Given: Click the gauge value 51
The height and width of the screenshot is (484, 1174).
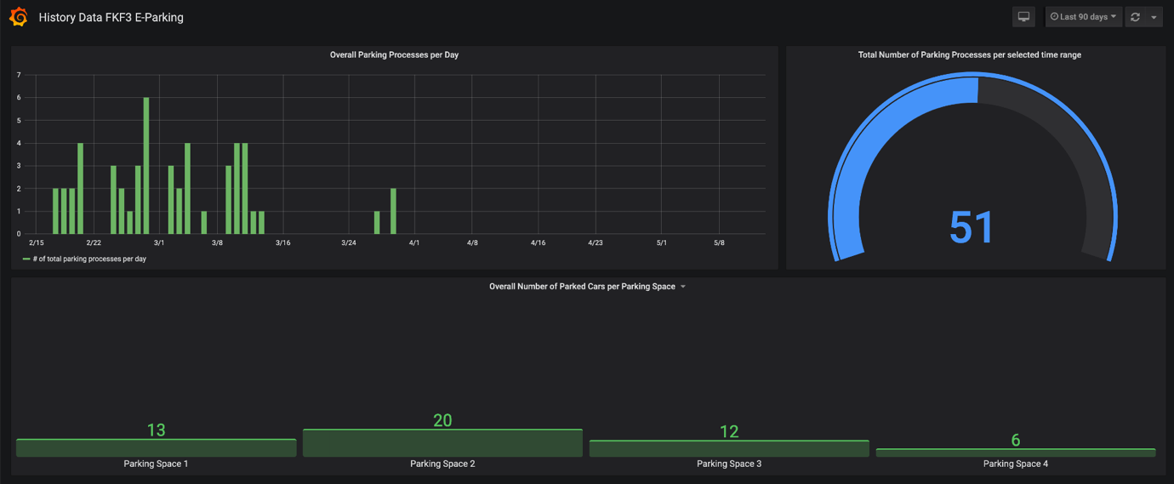Looking at the screenshot, I should tap(972, 228).
